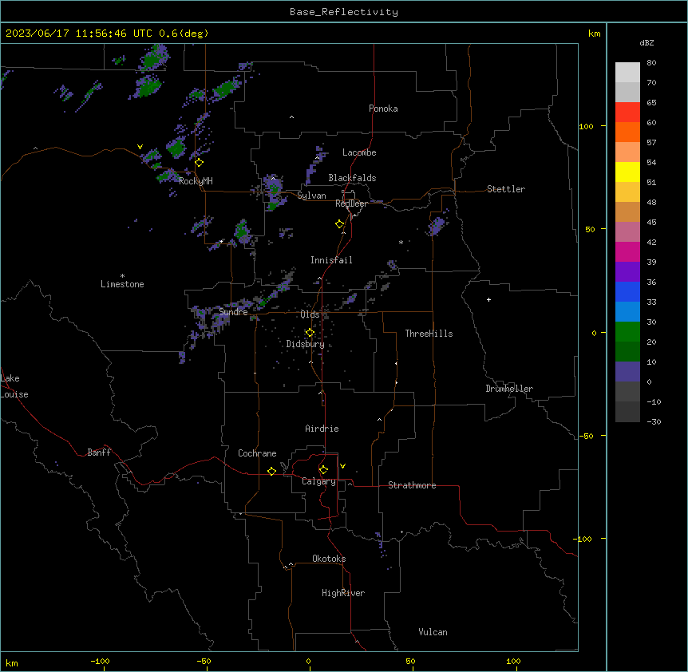Click the Blackfalds label
The image size is (688, 672).
click(352, 178)
